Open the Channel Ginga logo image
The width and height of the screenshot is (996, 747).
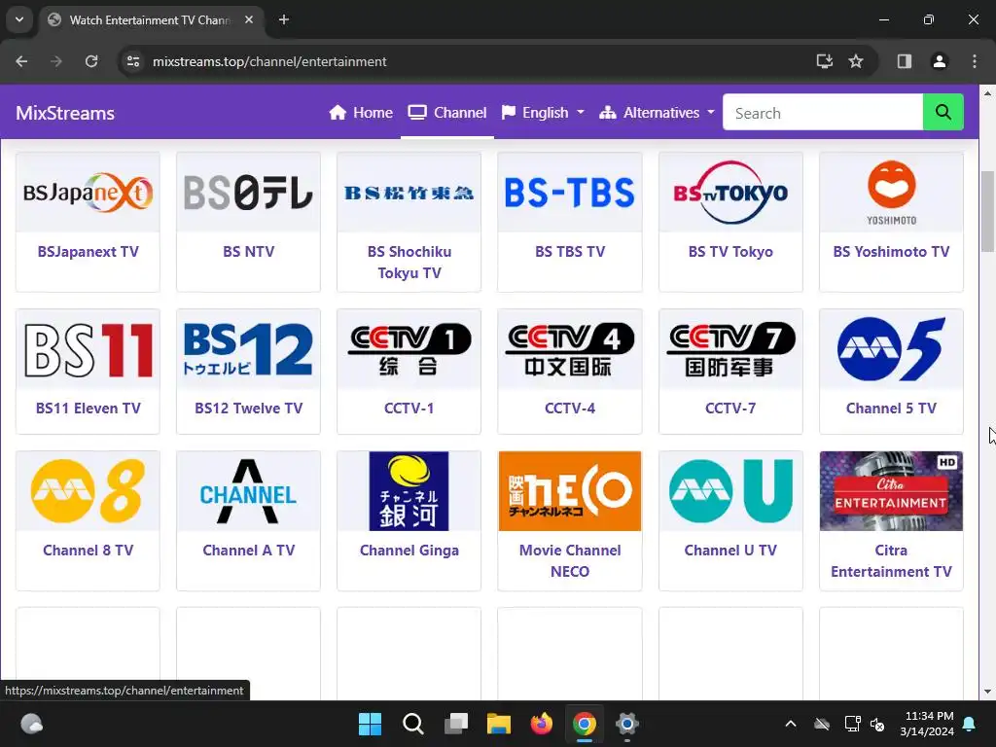click(x=409, y=491)
